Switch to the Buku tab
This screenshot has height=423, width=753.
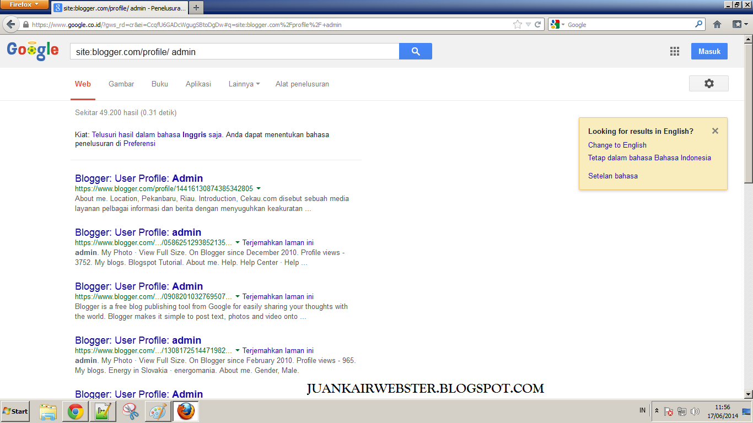coord(160,84)
